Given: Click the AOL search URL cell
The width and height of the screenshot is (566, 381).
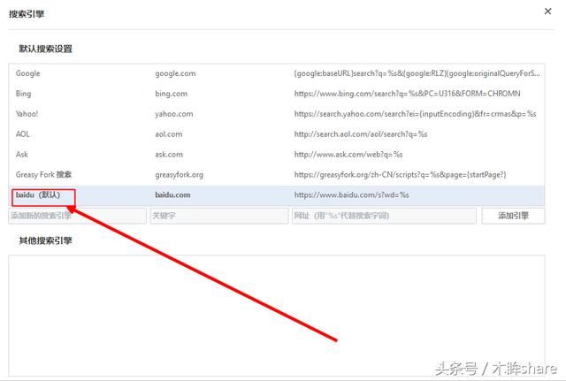Looking at the screenshot, I should point(361,134).
